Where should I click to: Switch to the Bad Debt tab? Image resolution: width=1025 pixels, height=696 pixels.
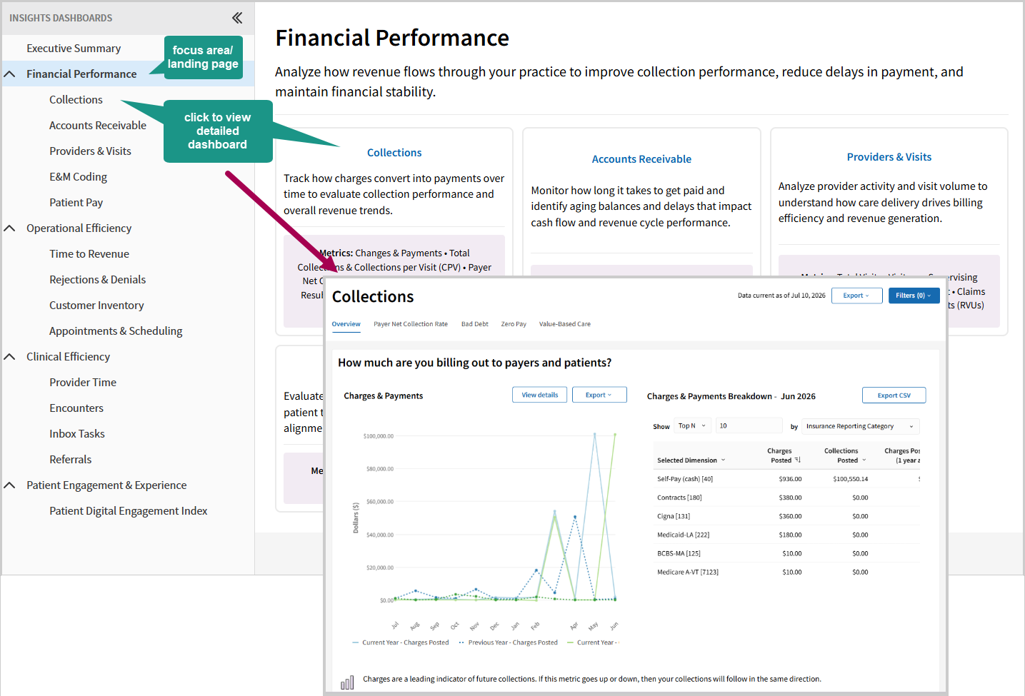475,324
